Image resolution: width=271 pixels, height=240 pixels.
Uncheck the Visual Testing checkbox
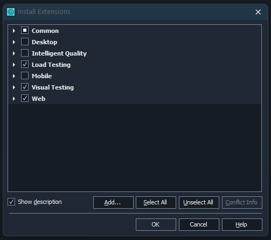(25, 87)
